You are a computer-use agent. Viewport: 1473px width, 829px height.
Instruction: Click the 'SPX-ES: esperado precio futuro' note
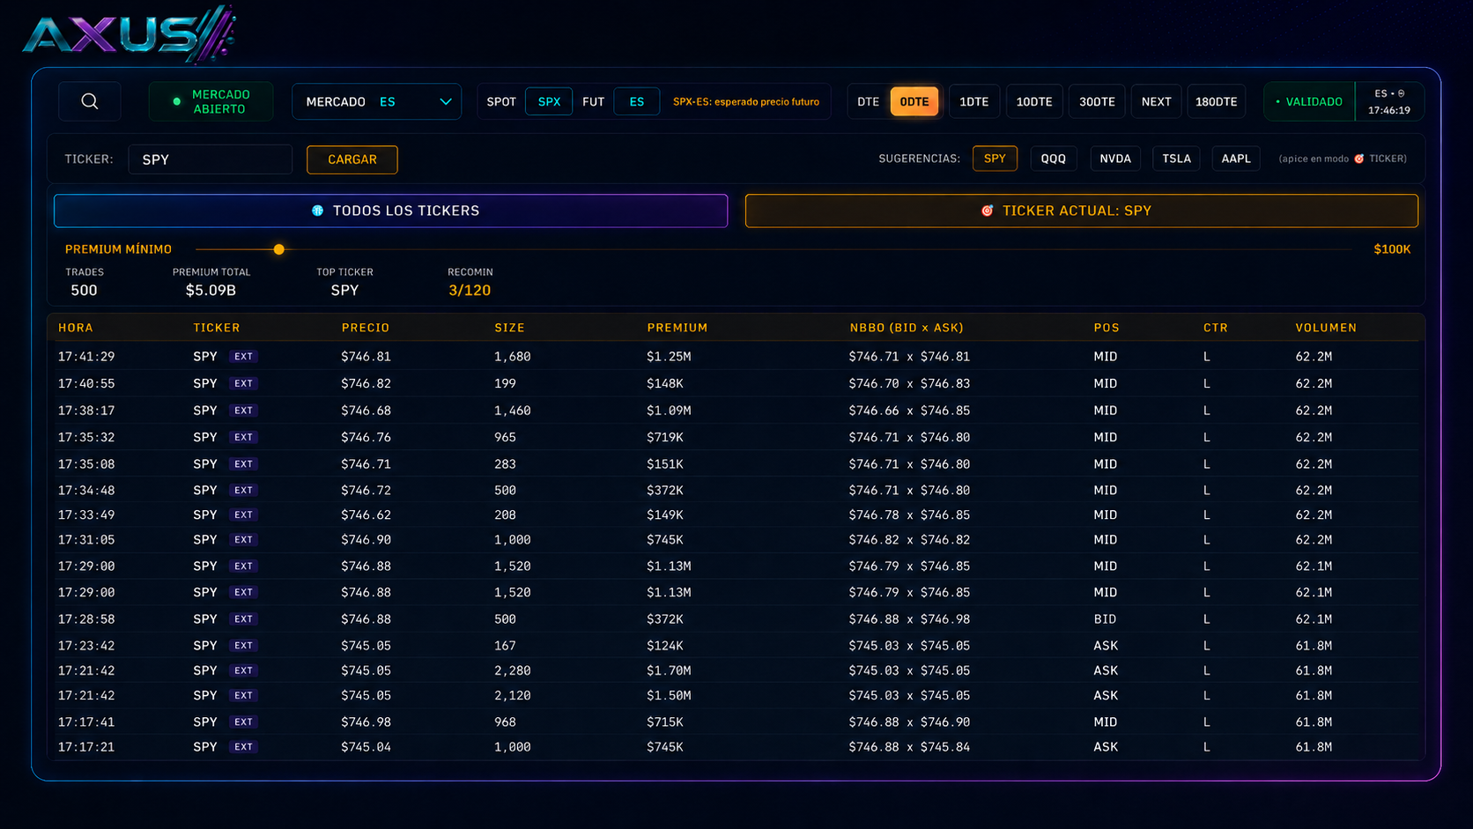[x=746, y=101]
